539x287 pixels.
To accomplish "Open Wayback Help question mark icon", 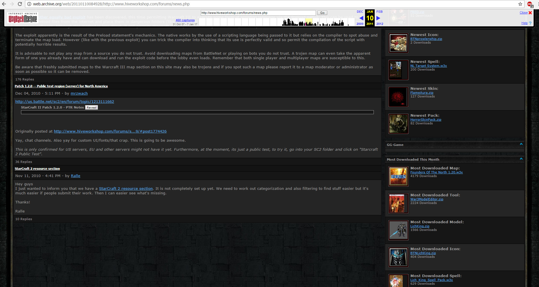I will [x=530, y=23].
